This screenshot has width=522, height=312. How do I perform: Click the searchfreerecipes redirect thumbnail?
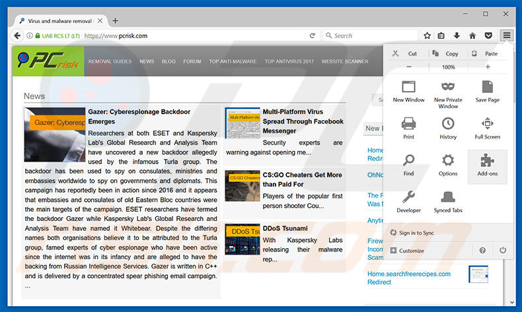(x=478, y=274)
